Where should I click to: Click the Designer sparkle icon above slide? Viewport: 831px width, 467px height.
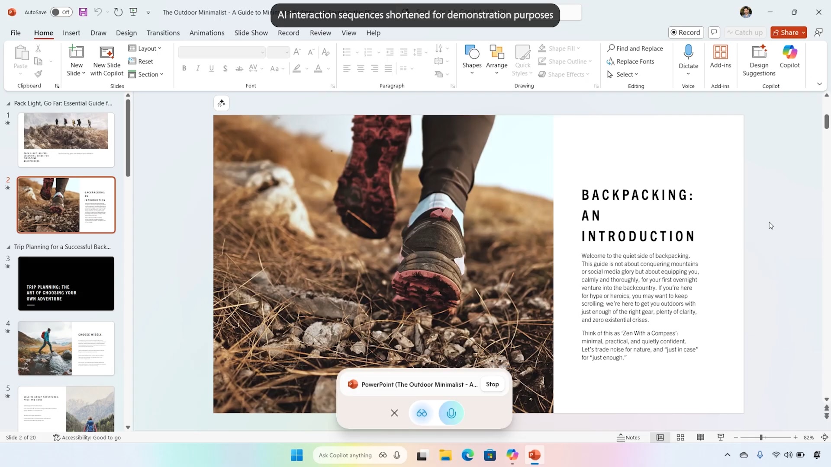[221, 103]
